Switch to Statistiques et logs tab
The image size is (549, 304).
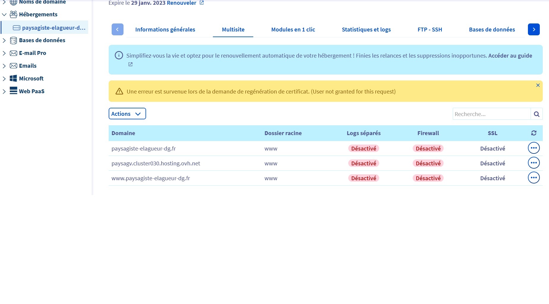coord(366,29)
